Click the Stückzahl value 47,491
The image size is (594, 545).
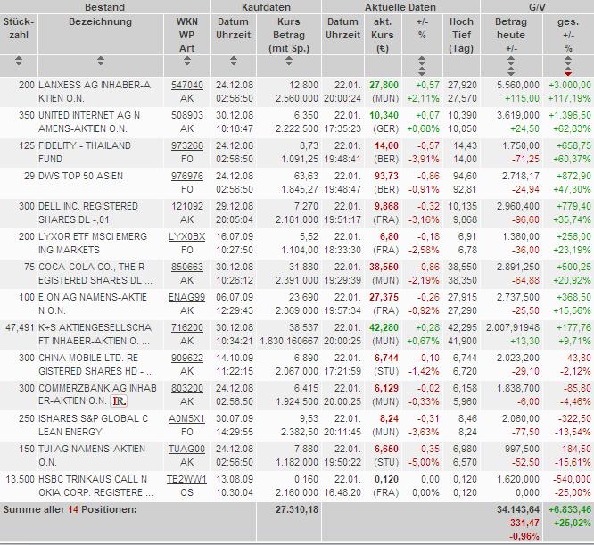(x=21, y=327)
